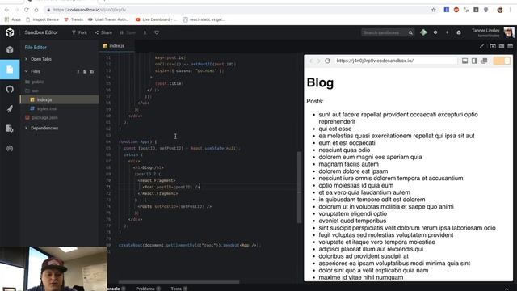
Task: Create a new sandbox with plus icon
Action: [x=447, y=32]
